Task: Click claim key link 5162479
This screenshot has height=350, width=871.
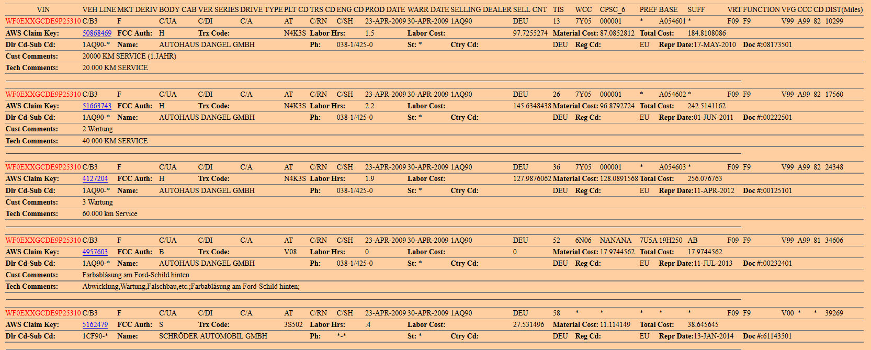Action: 95,324
